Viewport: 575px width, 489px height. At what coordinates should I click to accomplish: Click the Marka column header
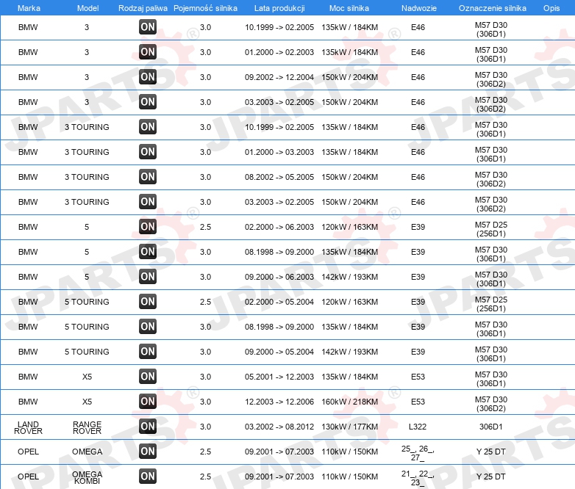29,8
